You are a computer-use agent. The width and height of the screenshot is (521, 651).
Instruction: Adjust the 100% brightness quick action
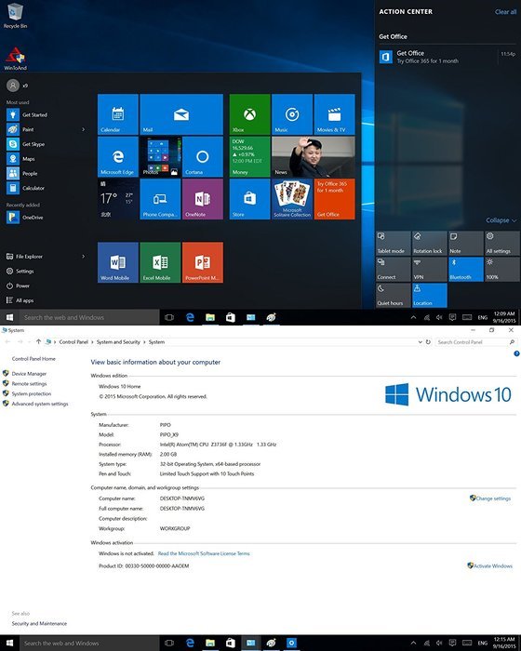pos(501,269)
